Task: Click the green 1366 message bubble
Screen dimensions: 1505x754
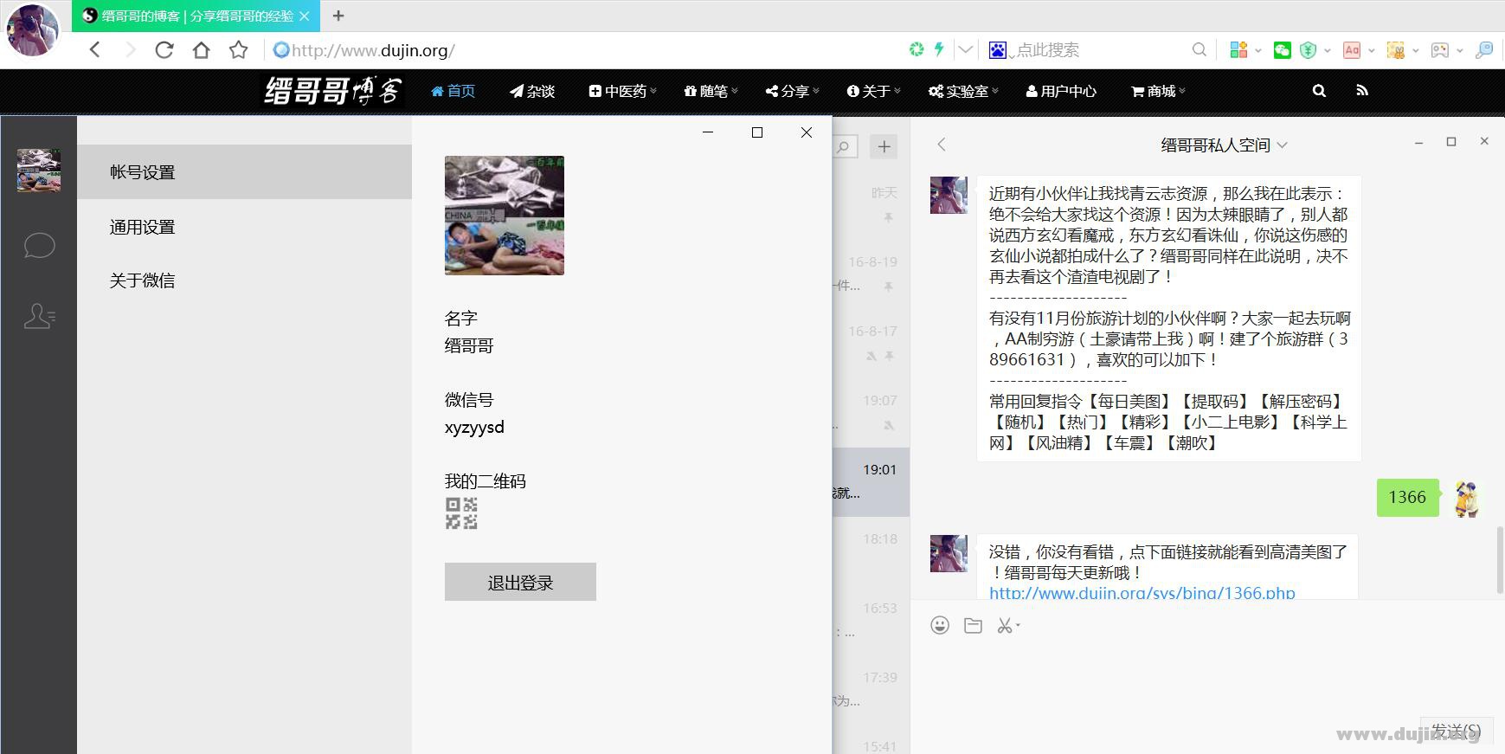Action: (x=1407, y=497)
